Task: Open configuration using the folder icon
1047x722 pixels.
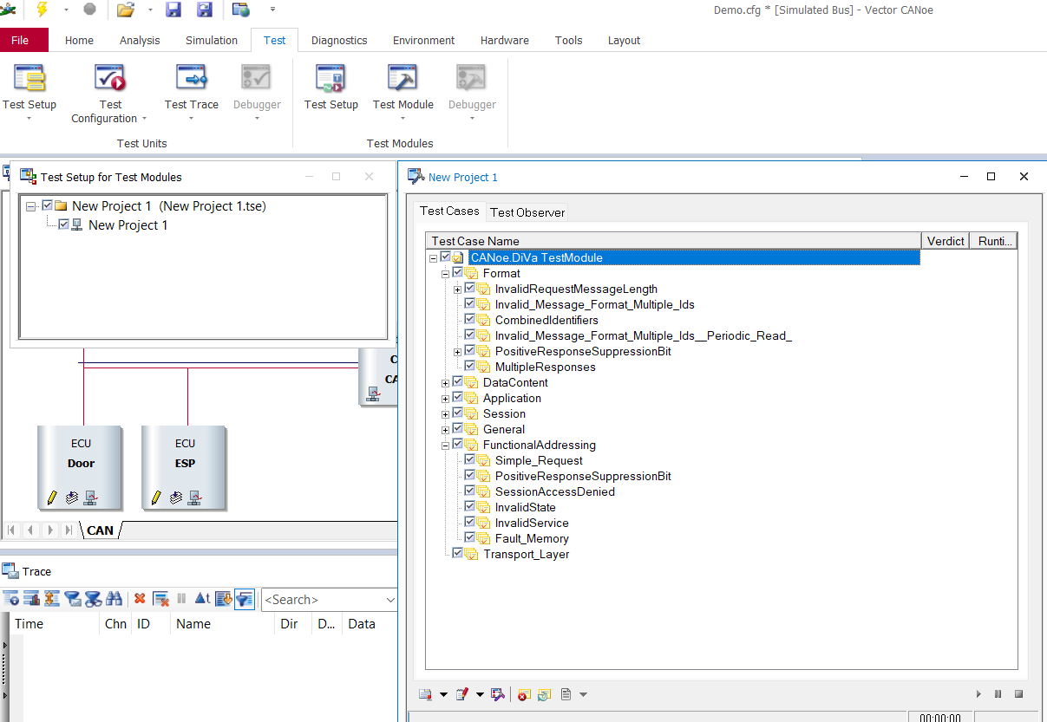Action: click(x=125, y=10)
